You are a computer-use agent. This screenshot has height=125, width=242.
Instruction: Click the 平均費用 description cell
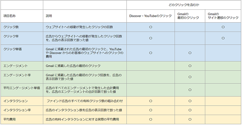(x=85, y=119)
